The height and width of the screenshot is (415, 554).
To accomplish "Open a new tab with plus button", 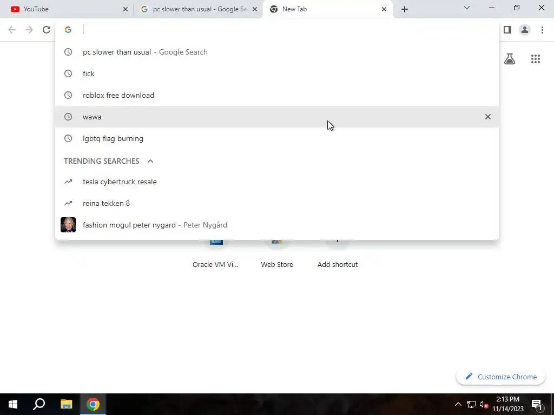I will click(x=405, y=9).
